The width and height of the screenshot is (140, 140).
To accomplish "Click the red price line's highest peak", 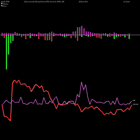I will click(15, 80).
